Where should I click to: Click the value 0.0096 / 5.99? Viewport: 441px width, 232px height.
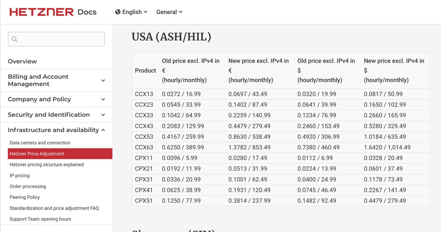click(x=180, y=158)
